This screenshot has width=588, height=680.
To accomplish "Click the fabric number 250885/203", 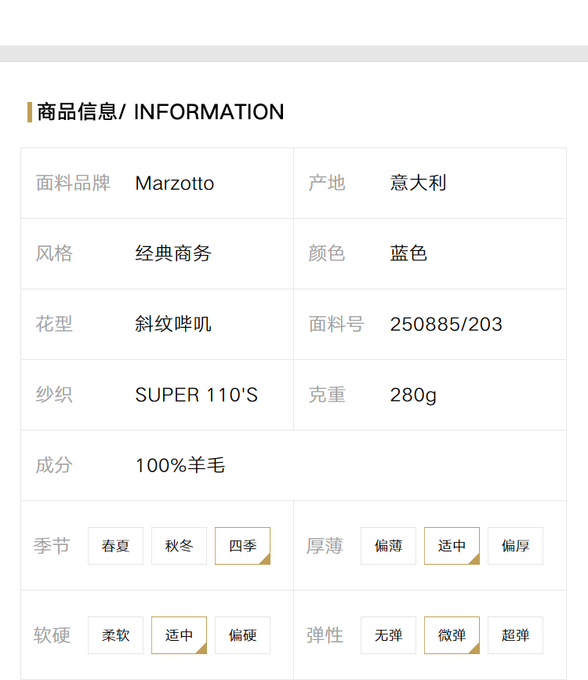I will pyautogui.click(x=446, y=325).
